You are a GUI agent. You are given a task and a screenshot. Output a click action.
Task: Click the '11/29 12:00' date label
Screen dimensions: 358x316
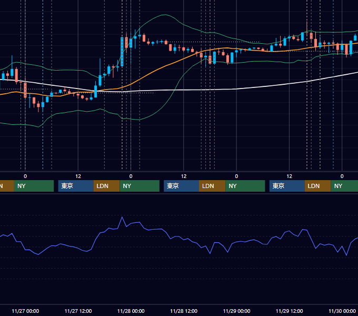[x=289, y=311]
